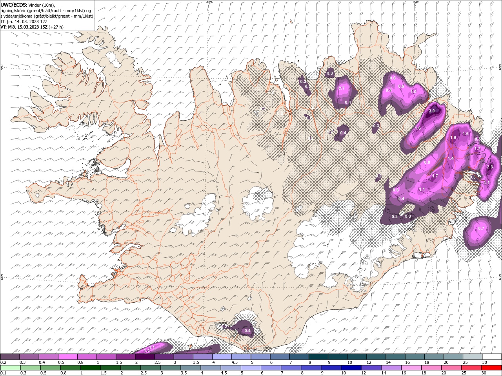Click the top legend swatch between 8 and 9
This screenshot has height=376, width=502.
pyautogui.click(x=318, y=357)
